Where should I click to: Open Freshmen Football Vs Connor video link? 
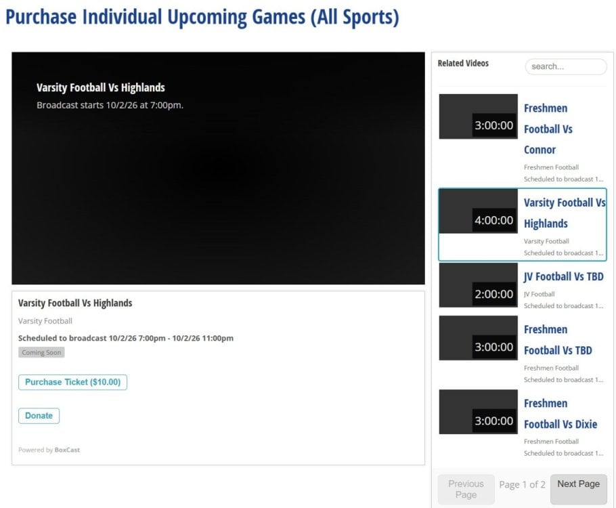[x=548, y=129]
